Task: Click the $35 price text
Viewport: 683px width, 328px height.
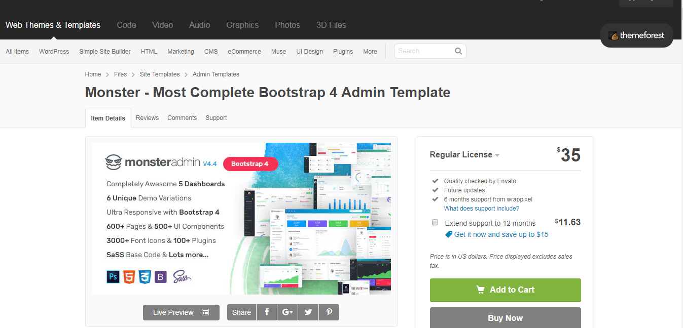Action: coord(569,155)
